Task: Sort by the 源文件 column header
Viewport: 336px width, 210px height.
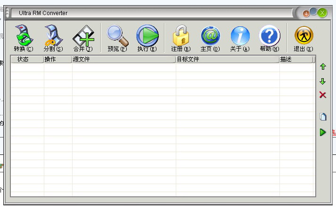Action: (124, 59)
